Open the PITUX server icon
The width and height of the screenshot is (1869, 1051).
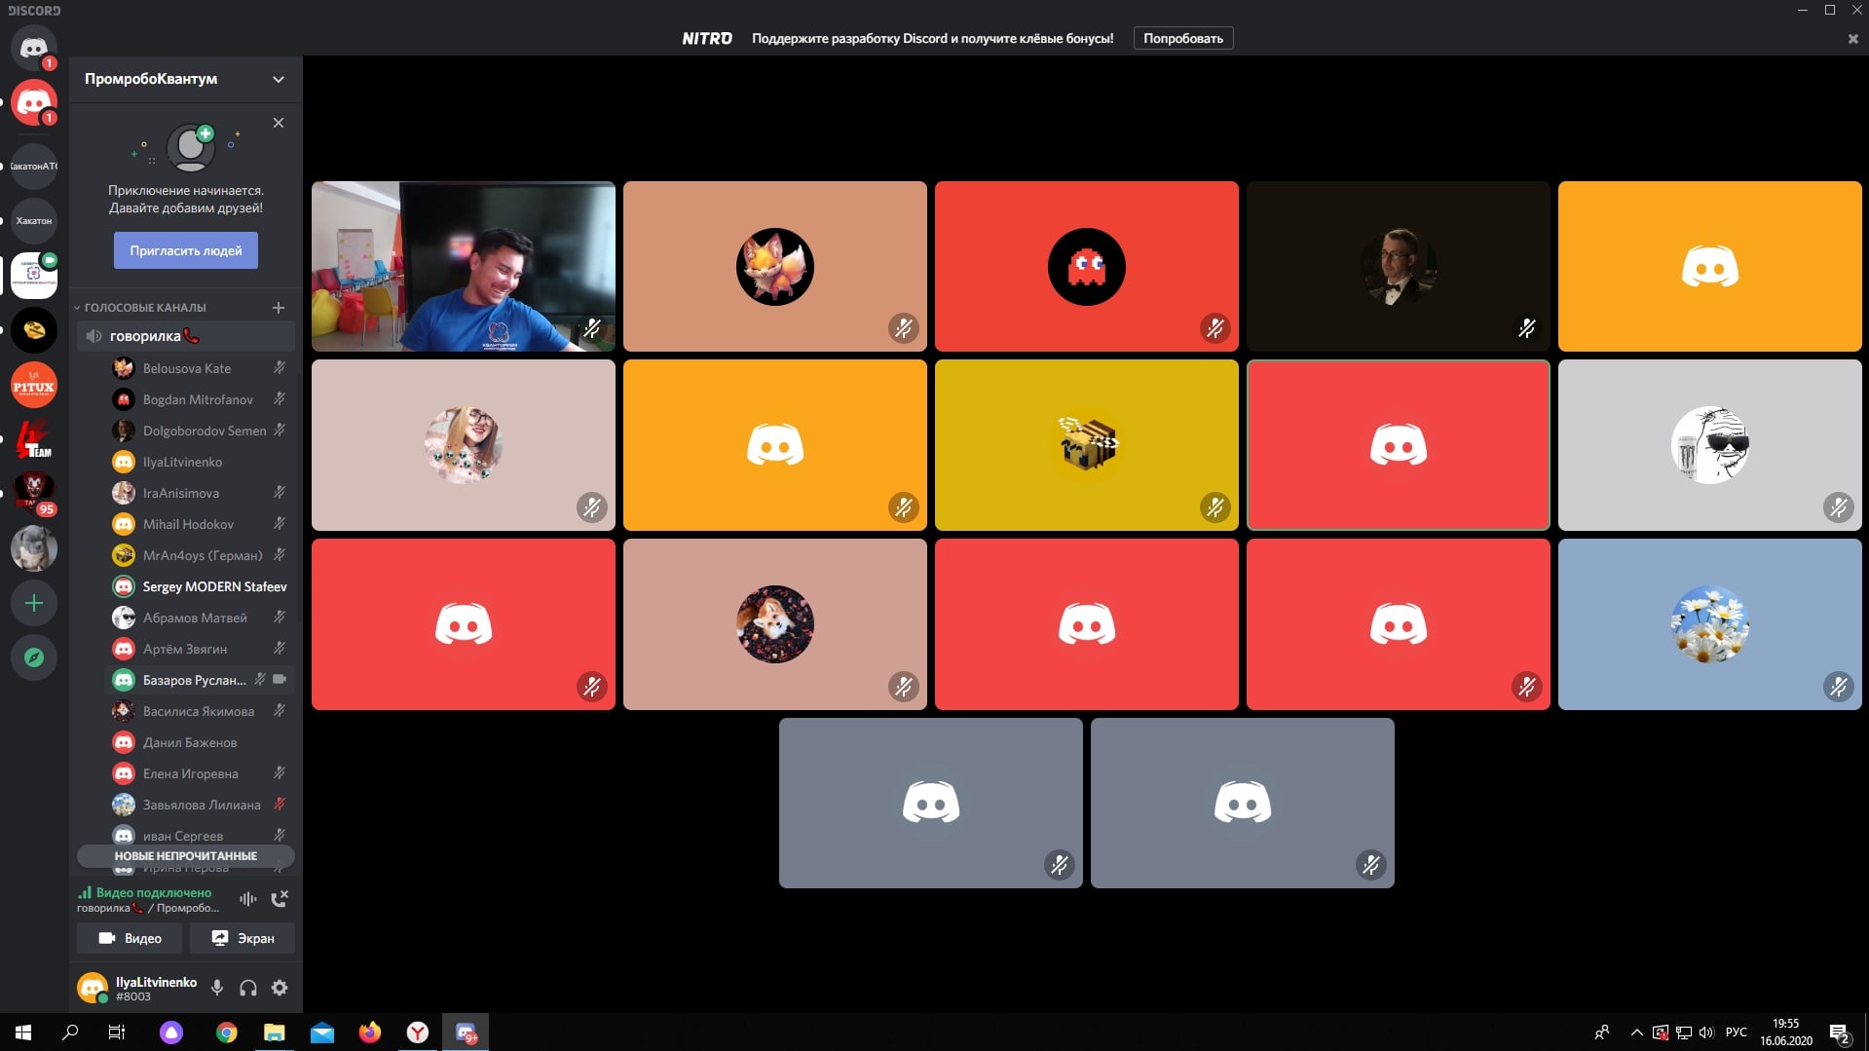[x=34, y=386]
